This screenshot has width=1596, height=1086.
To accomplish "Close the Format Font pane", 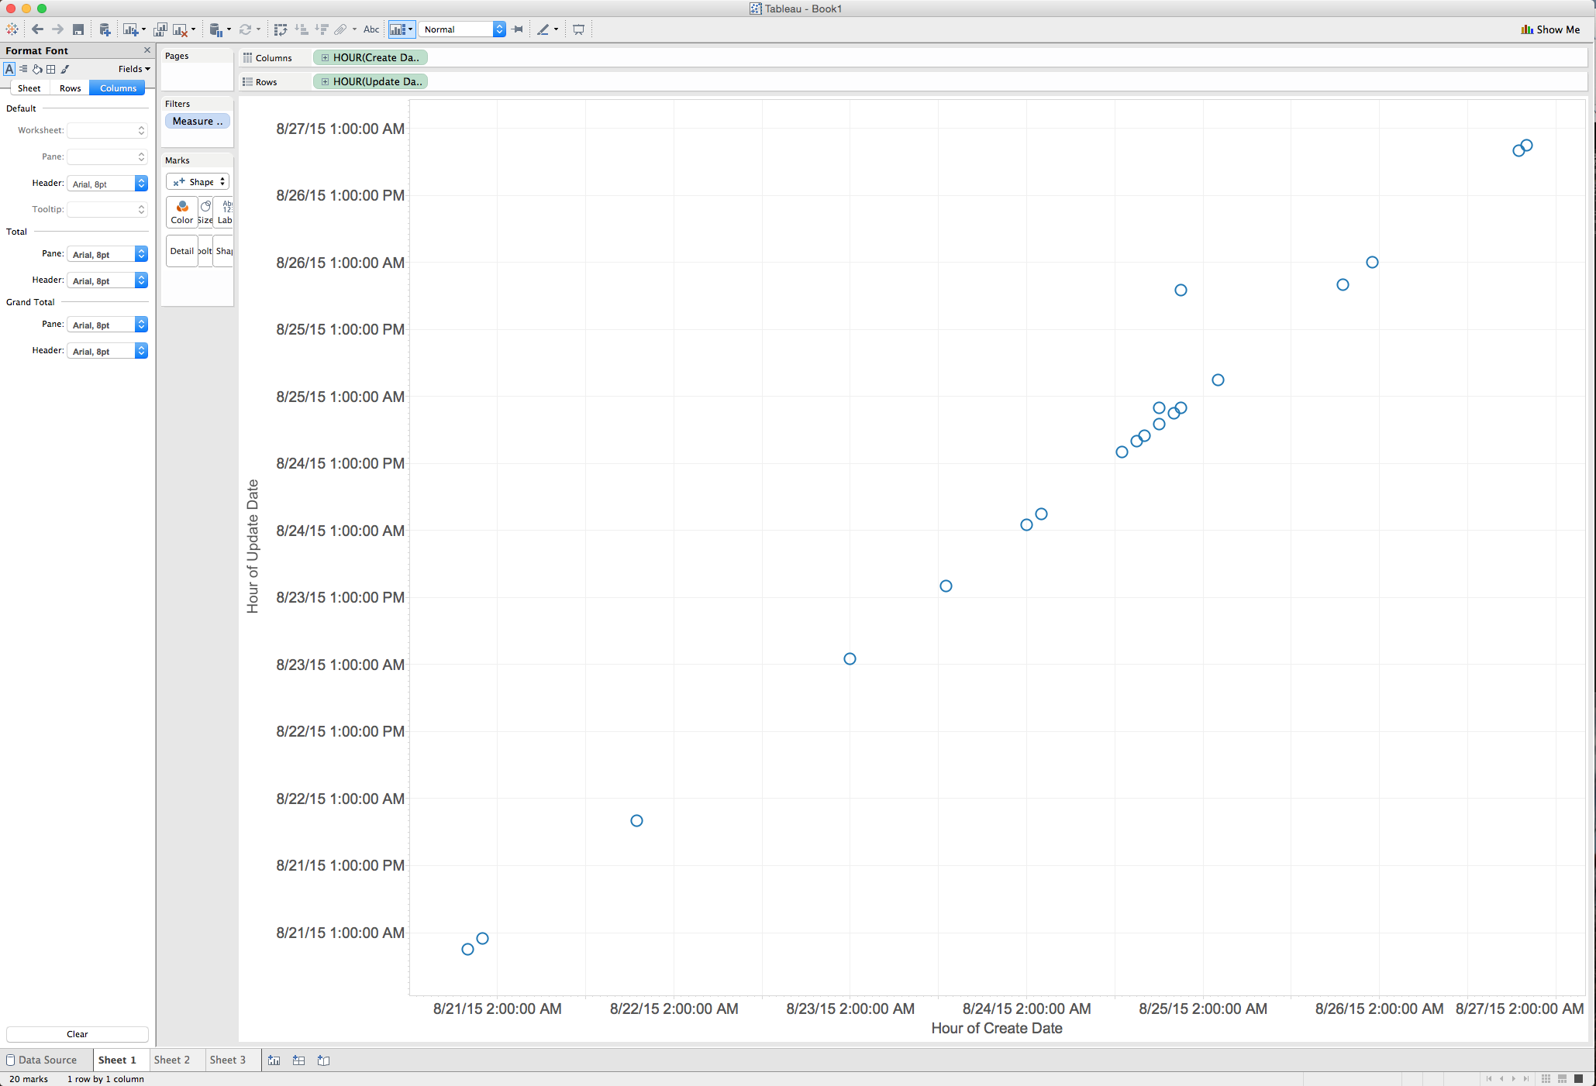I will (147, 50).
